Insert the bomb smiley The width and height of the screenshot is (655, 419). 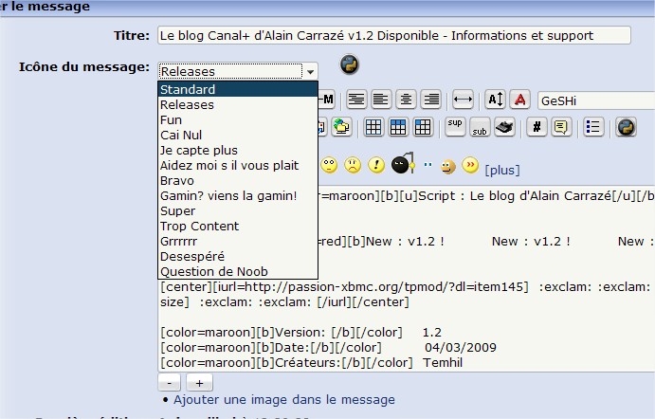404,166
